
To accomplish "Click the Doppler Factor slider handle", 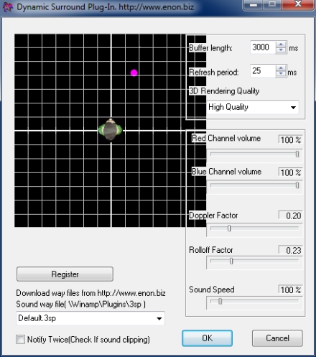I will (229, 228).
